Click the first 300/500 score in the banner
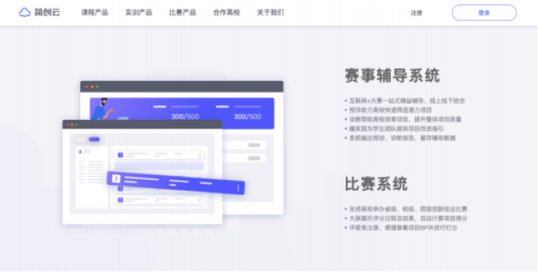Image resolution: width=540 pixels, height=273 pixels. pyautogui.click(x=185, y=117)
